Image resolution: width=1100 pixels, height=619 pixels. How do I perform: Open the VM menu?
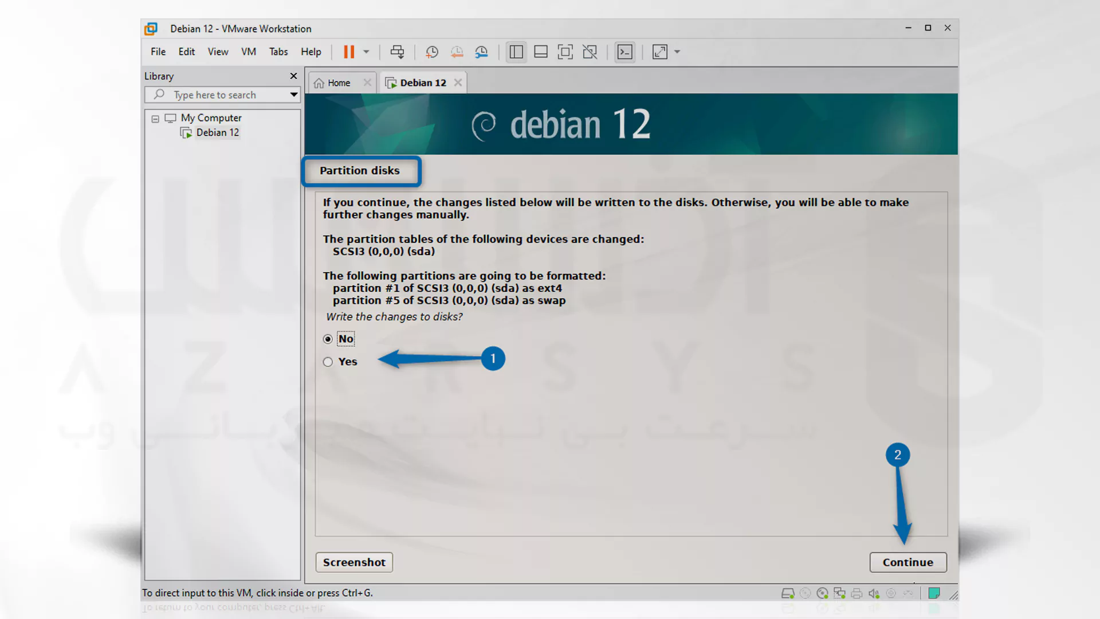point(249,52)
